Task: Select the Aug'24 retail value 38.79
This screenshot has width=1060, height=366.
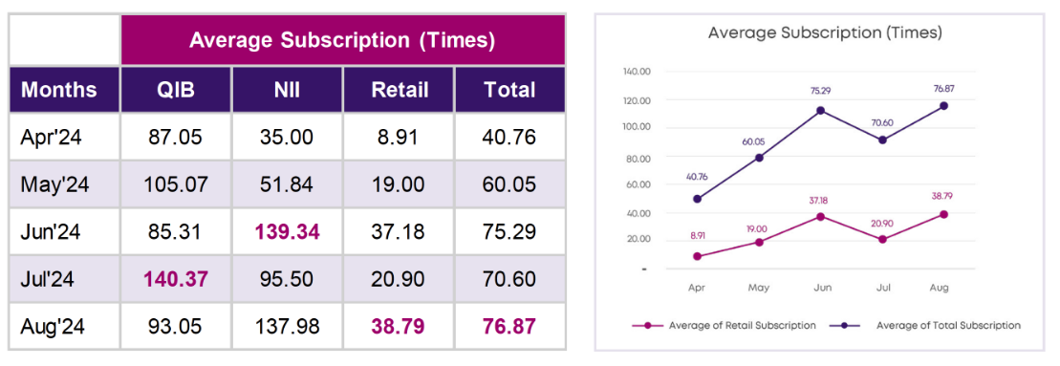Action: click(399, 326)
